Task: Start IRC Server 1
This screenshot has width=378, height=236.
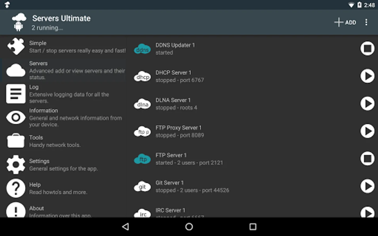Action: [x=367, y=212]
